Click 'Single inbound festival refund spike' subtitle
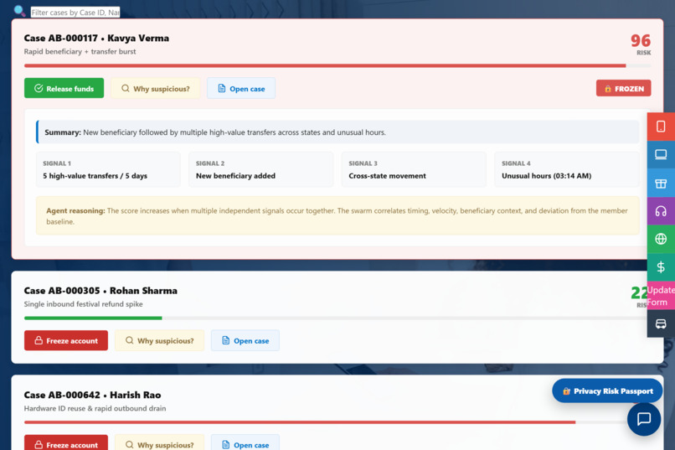 click(x=83, y=304)
